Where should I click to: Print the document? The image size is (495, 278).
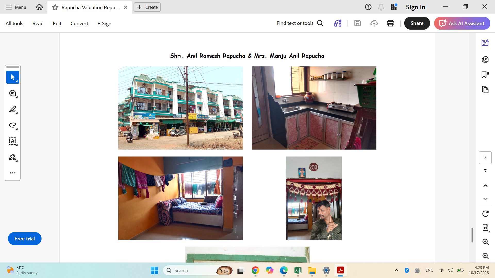point(391,23)
